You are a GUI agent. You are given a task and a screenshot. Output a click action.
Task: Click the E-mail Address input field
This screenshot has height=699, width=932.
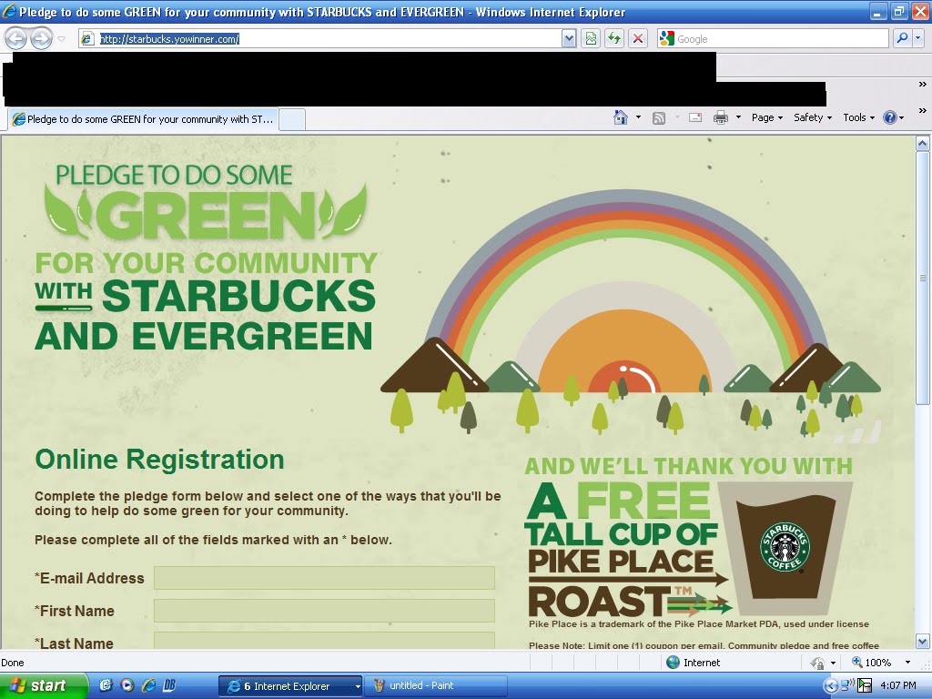tap(324, 578)
